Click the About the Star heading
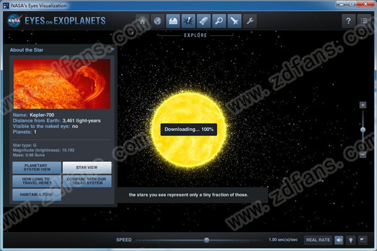The height and width of the screenshot is (251, 377). coord(26,50)
